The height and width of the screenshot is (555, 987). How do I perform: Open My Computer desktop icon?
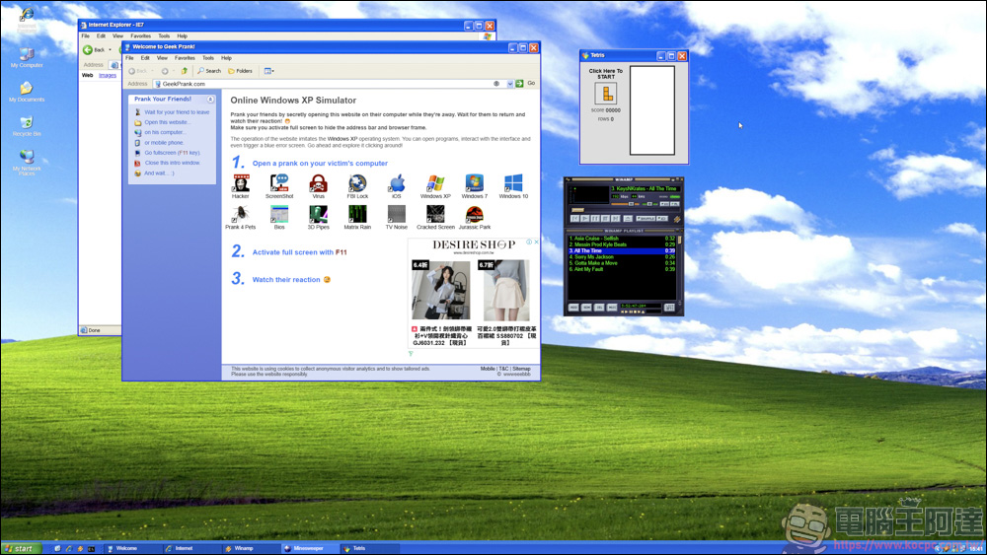tap(27, 57)
